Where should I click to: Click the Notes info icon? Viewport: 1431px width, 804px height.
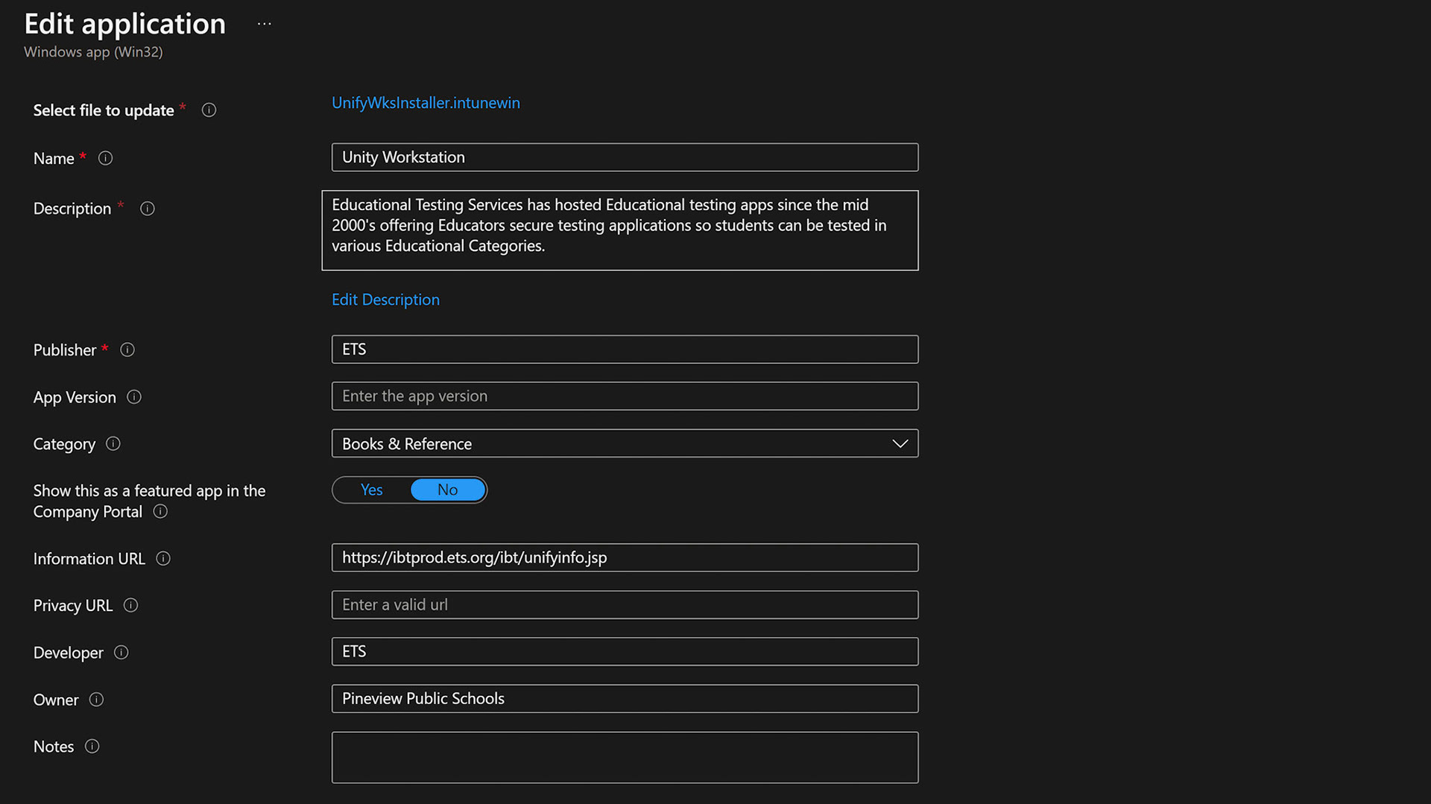click(92, 747)
